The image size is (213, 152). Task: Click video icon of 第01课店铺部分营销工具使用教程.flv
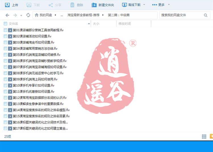coord(10,30)
